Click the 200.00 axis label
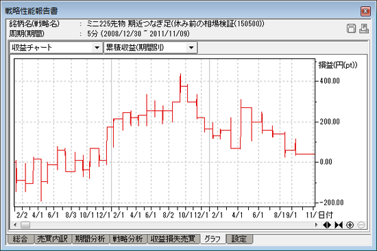Viewport: 377px width, 251px height. [x=330, y=122]
